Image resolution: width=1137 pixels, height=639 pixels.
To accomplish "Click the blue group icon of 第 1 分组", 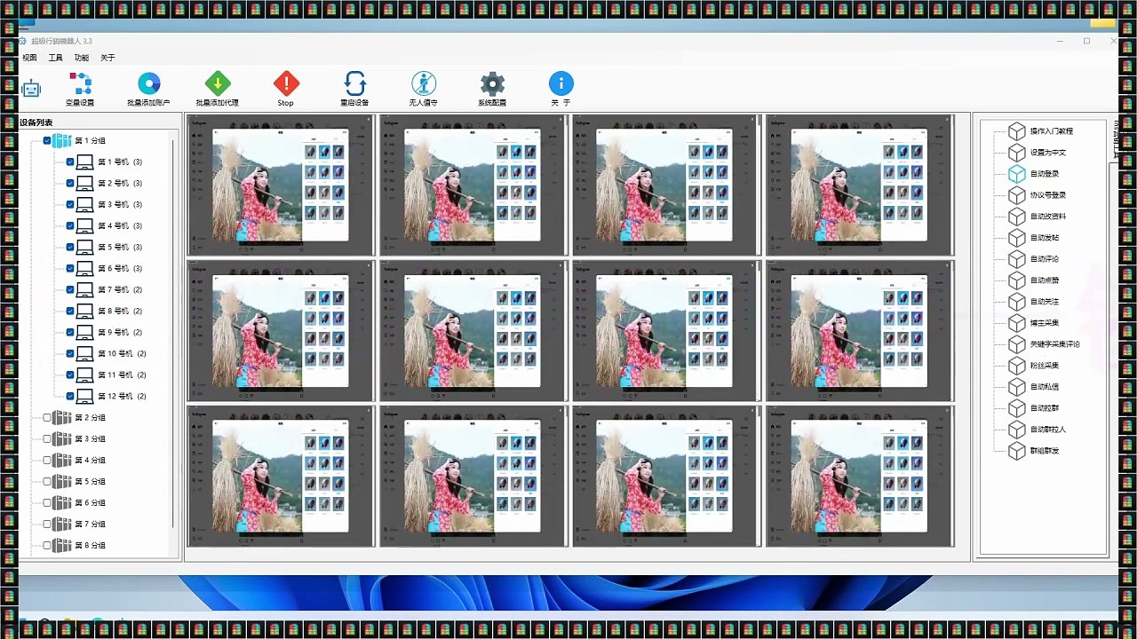I will pos(61,140).
